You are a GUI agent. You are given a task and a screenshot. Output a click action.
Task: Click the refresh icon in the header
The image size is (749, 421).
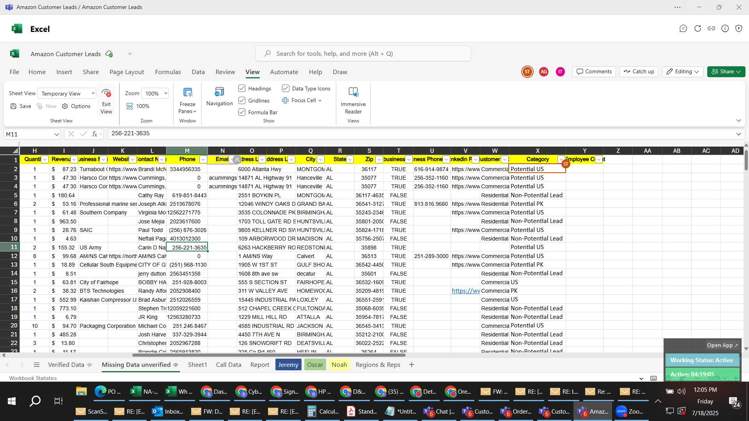coord(698,28)
